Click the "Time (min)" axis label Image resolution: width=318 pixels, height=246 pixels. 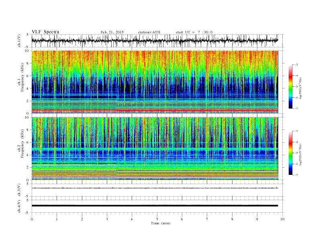[x=161, y=223]
